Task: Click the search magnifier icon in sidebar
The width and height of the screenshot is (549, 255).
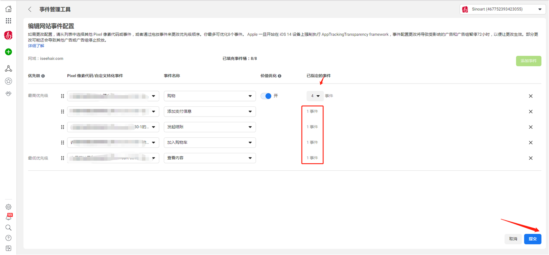Action: [8, 228]
